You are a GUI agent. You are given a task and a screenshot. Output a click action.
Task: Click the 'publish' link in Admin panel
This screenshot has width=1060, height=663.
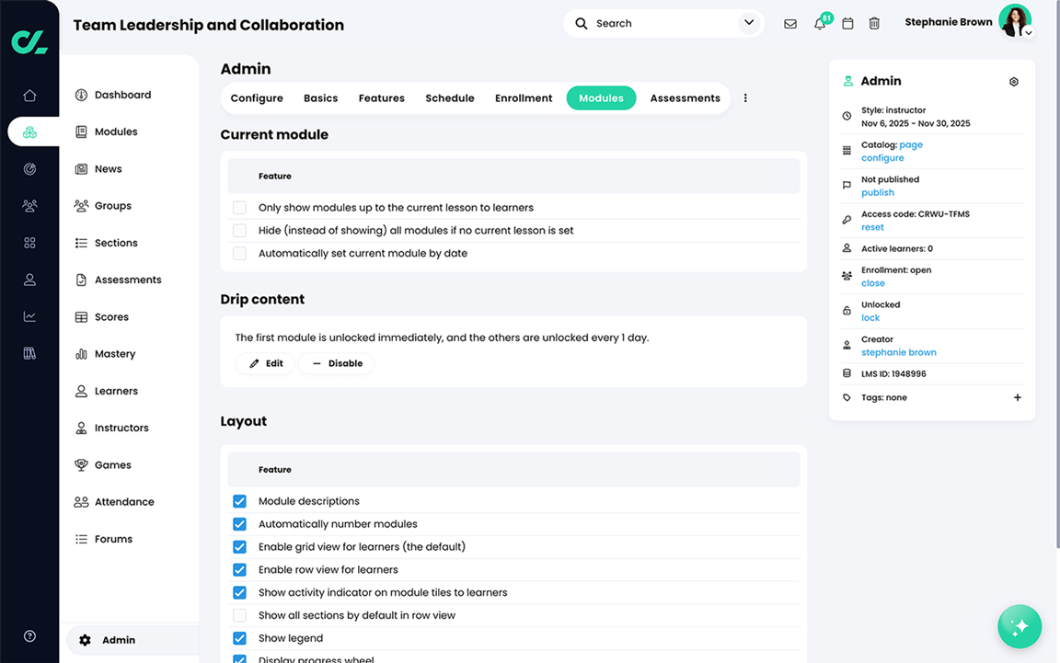pyautogui.click(x=877, y=192)
